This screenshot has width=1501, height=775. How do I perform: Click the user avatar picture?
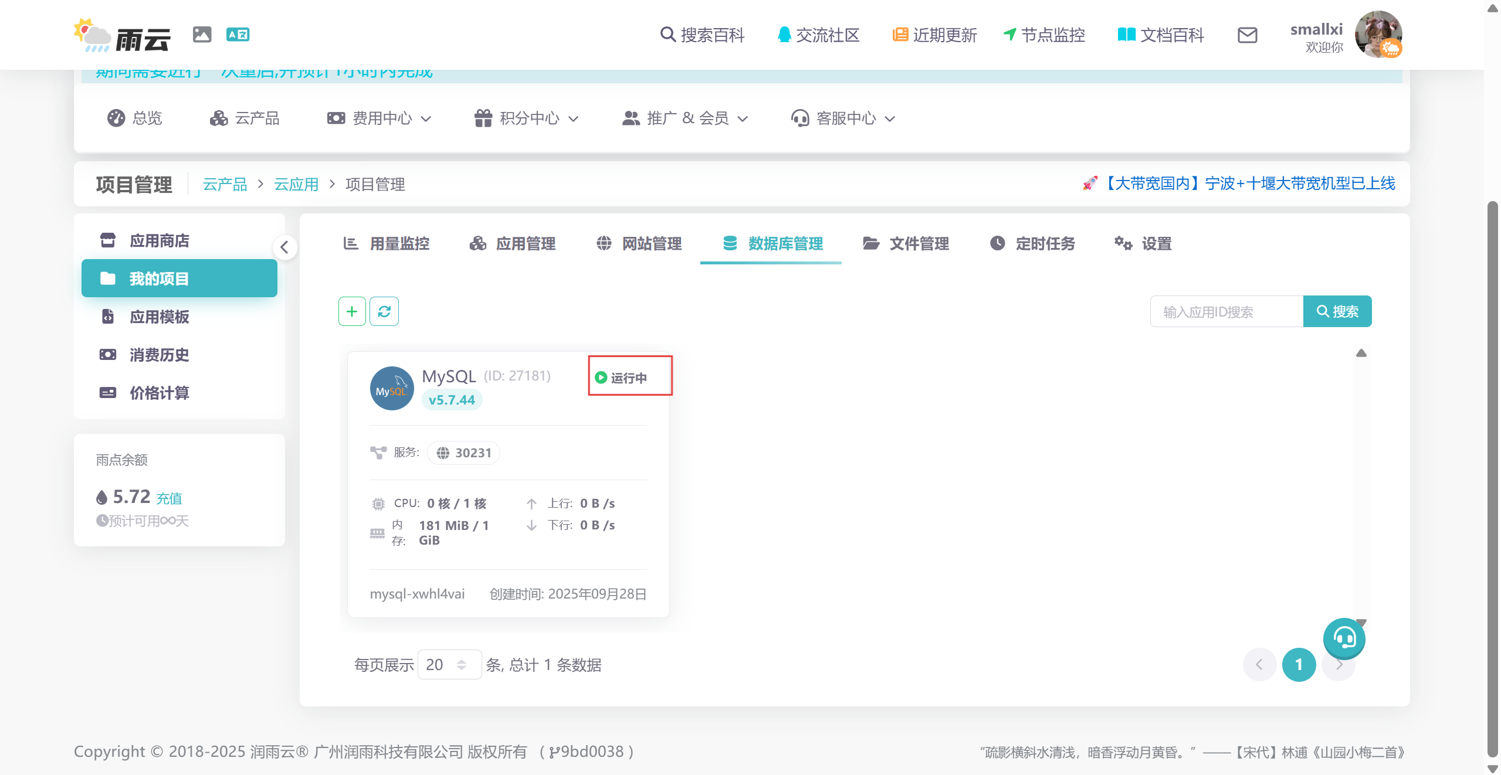pyautogui.click(x=1378, y=34)
